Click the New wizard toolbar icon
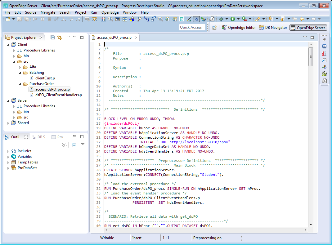The width and height of the screenshot is (332, 245). (8, 19)
